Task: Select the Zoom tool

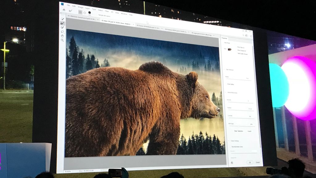Action: pos(62,40)
